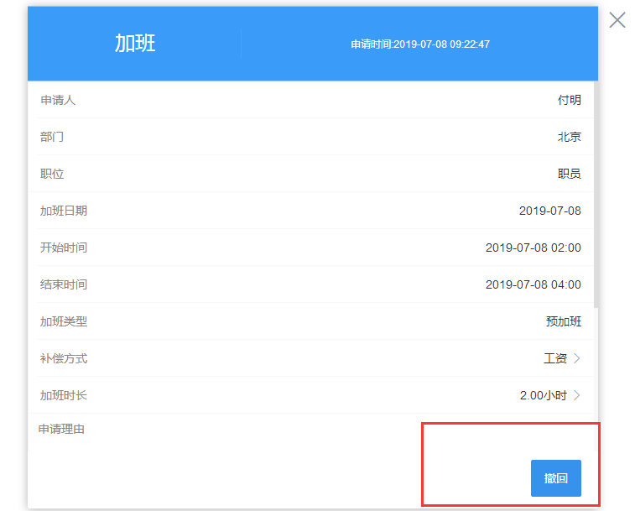Click the 职位 row label

pos(52,174)
